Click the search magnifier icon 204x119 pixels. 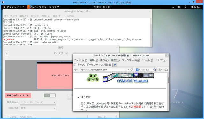click(155, 69)
